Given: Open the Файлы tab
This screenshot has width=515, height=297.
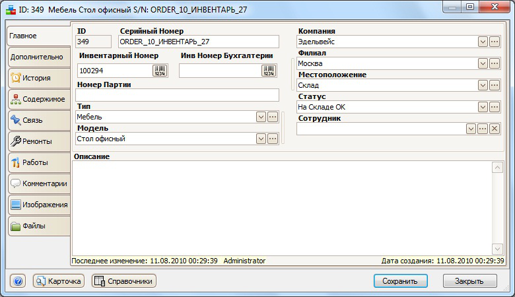Looking at the screenshot, I should pos(39,226).
